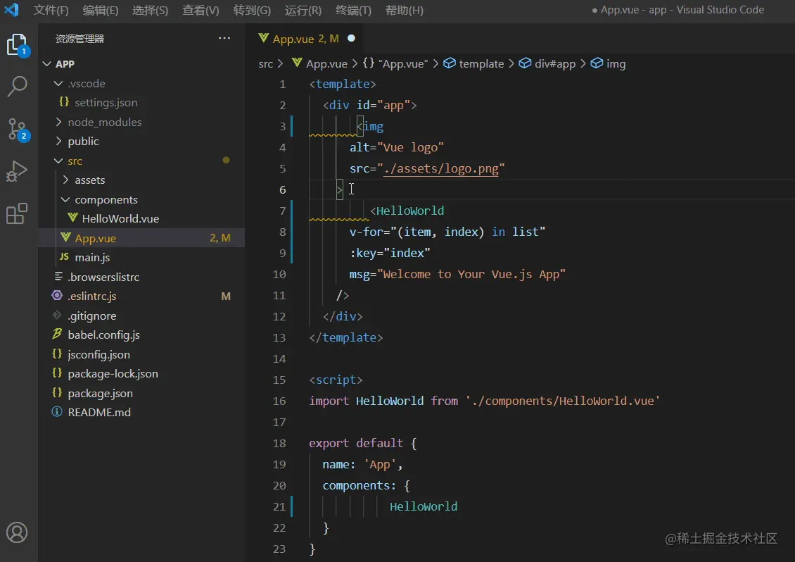795x562 pixels.
Task: Click App.vue file name in breadcrumb
Action: point(326,63)
